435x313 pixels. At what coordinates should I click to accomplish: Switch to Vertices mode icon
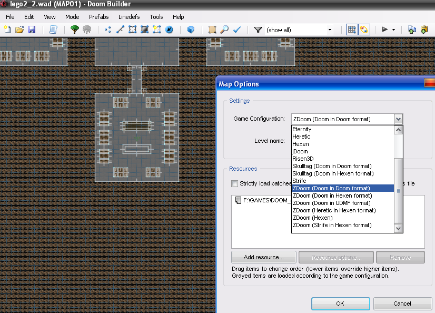point(108,30)
